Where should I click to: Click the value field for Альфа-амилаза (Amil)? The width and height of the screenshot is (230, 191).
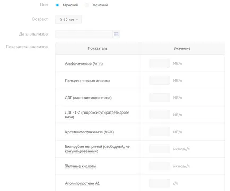pos(160,63)
